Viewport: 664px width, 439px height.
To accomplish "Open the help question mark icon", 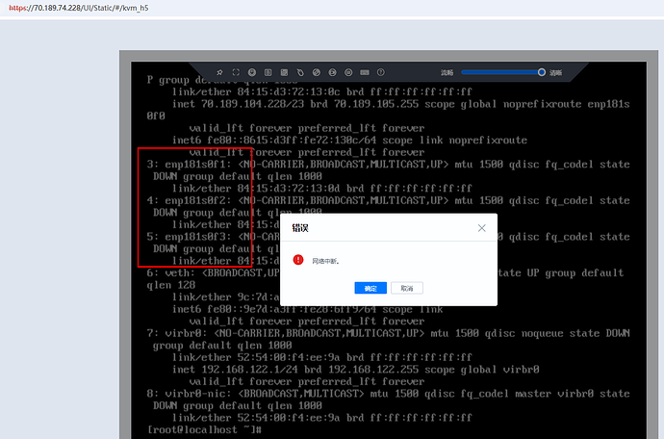I will pyautogui.click(x=380, y=72).
